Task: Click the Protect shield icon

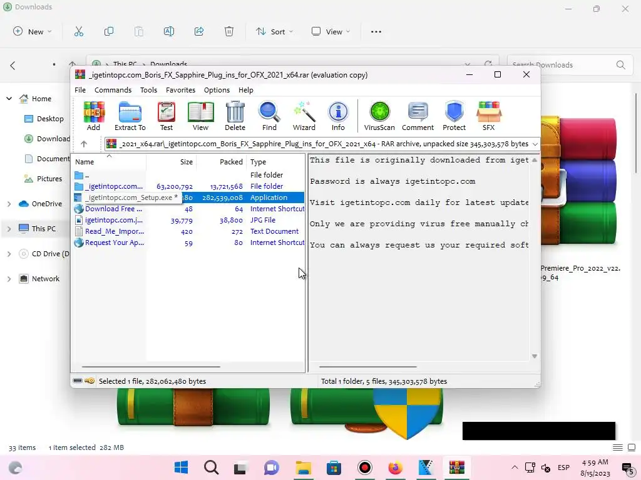Action: (454, 116)
